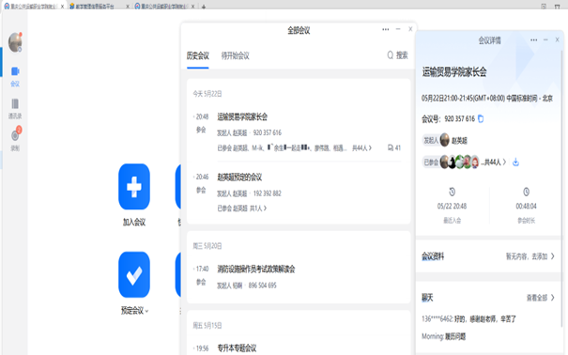Viewport: 568px width, 355px height.
Task: Click the 发起人 赵英超 avatar in 会议详情
Action: 445,140
